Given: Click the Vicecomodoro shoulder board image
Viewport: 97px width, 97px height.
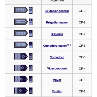Looking at the screenshot, I should coord(21,68).
